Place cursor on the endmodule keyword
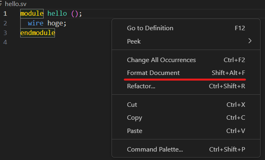Screen dimensions: 265x160 click(38, 33)
